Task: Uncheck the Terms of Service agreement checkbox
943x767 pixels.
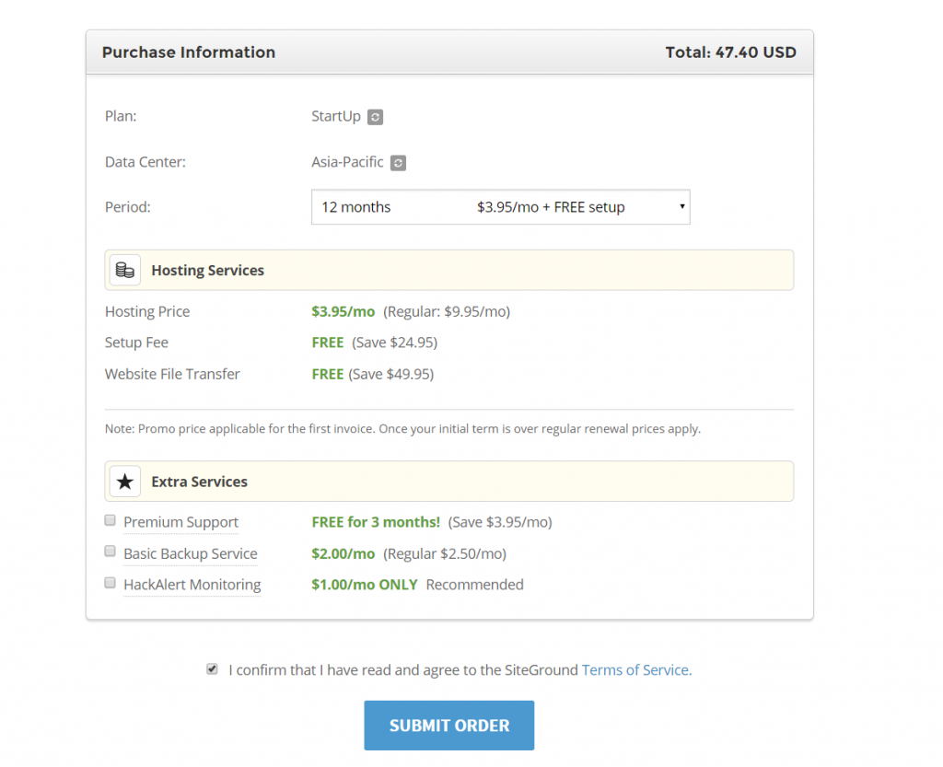Action: (213, 669)
